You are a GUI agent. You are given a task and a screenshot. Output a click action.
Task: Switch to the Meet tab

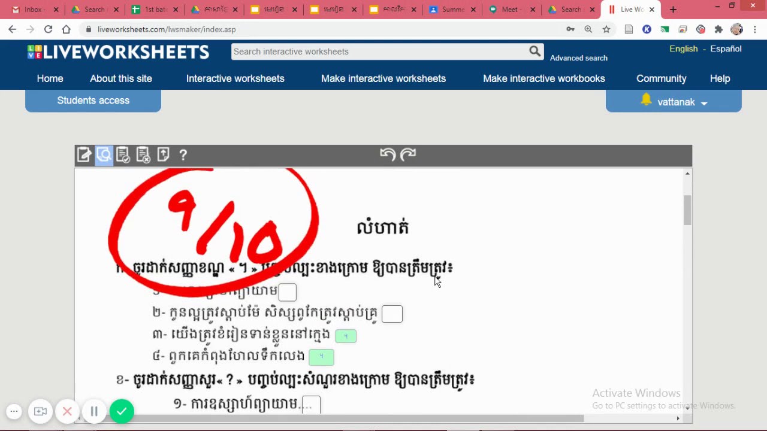pyautogui.click(x=511, y=10)
